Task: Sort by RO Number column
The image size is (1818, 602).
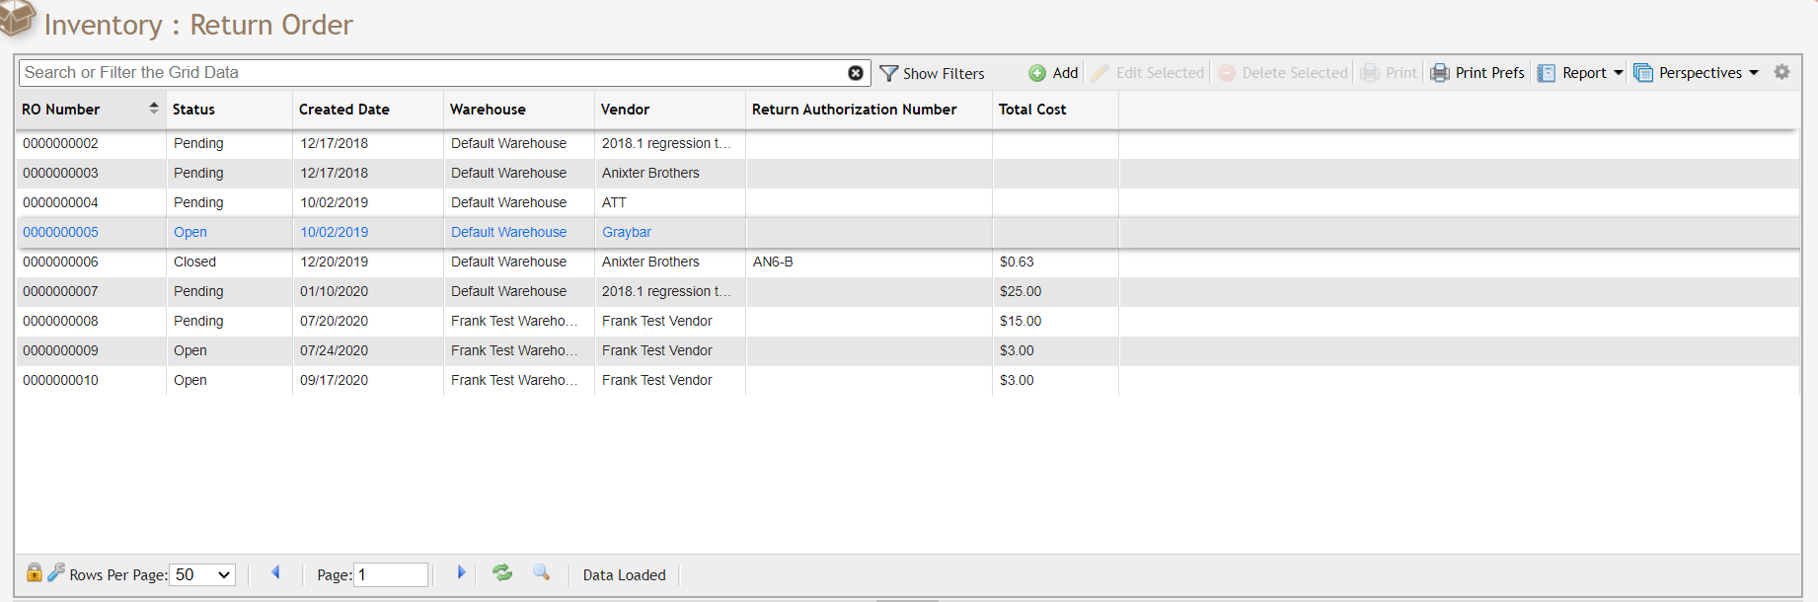Action: (61, 110)
